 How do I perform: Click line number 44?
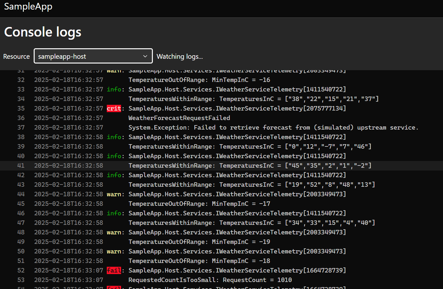(21, 194)
